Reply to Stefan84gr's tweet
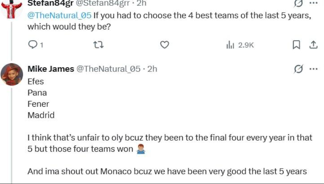This screenshot has width=324, height=184. (x=33, y=45)
